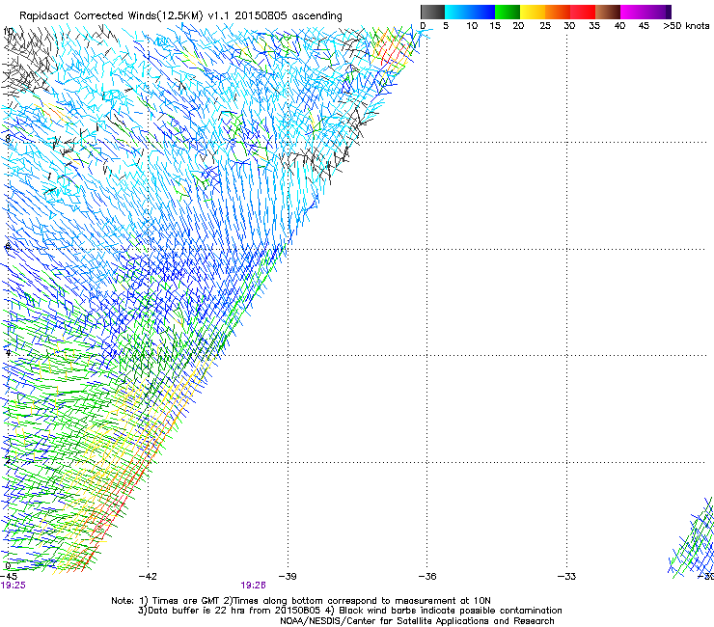Click the 'Note: 1) Times are GMT' line
Viewport: 714px width, 627px height.
301,601
